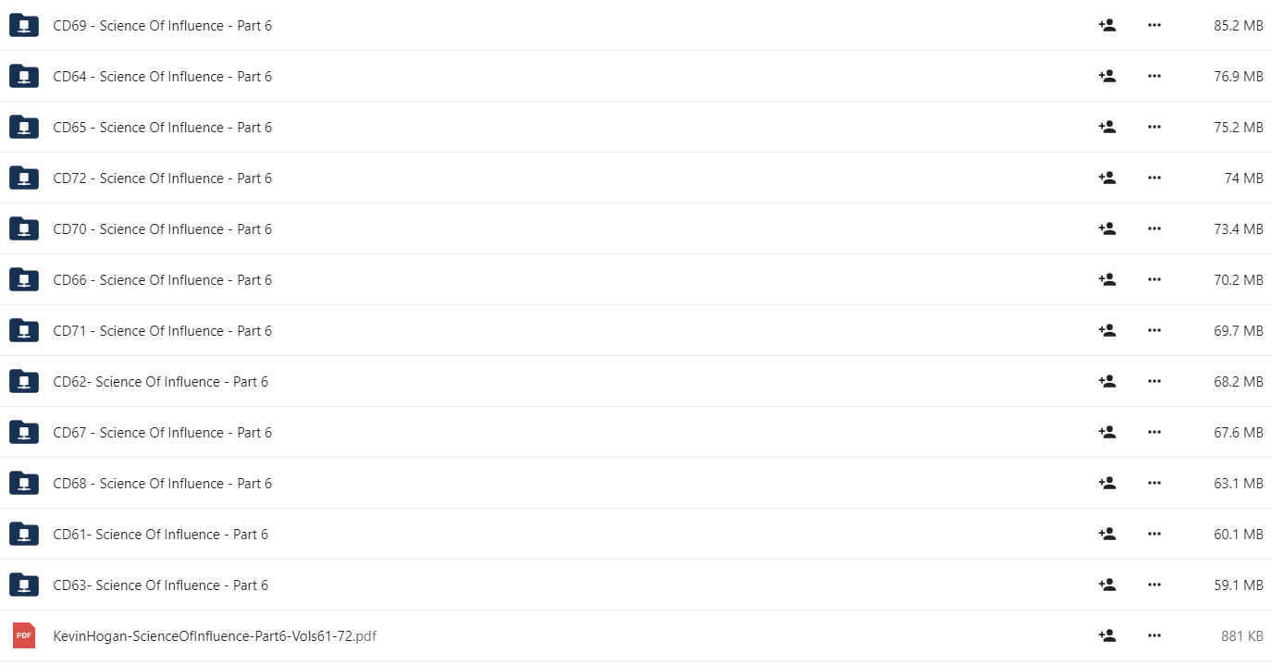The width and height of the screenshot is (1272, 665).
Task: Click the CD66 folder icon
Action: pyautogui.click(x=23, y=279)
